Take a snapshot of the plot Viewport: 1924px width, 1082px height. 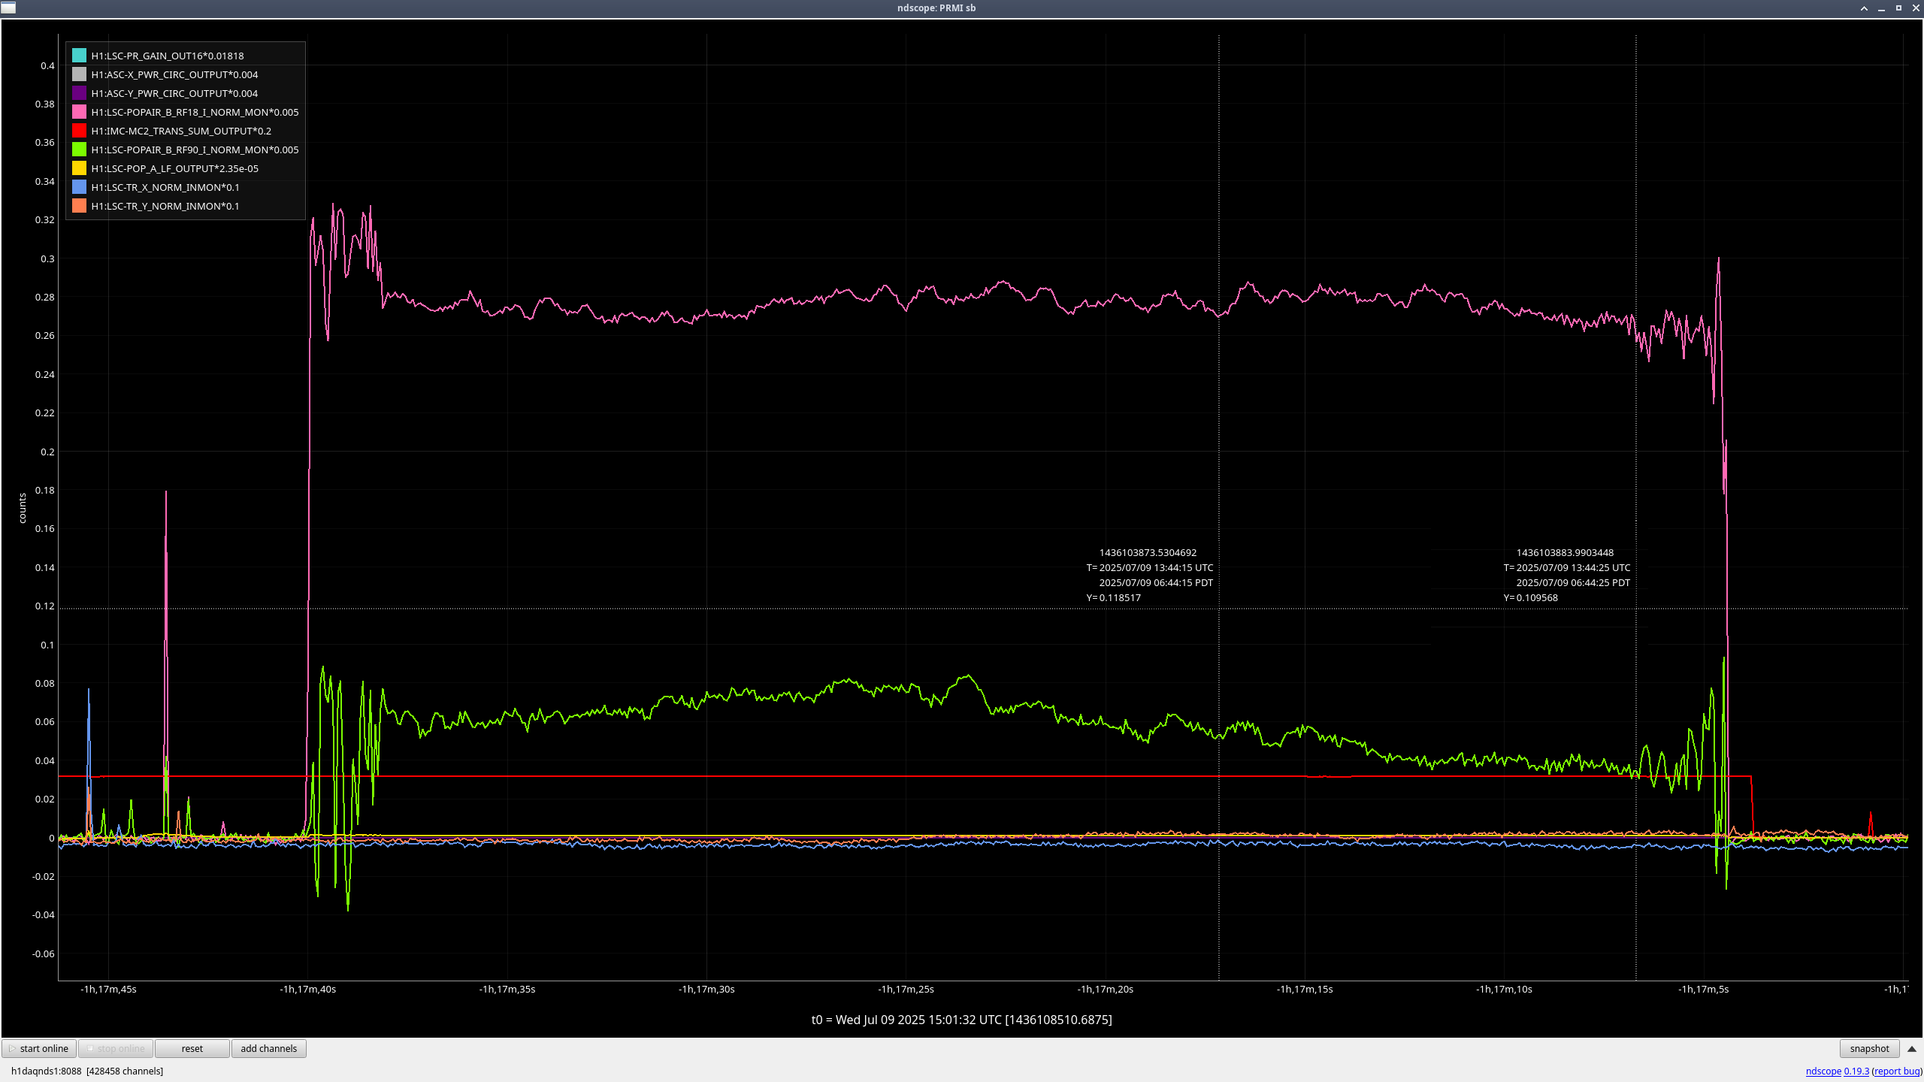(1869, 1048)
